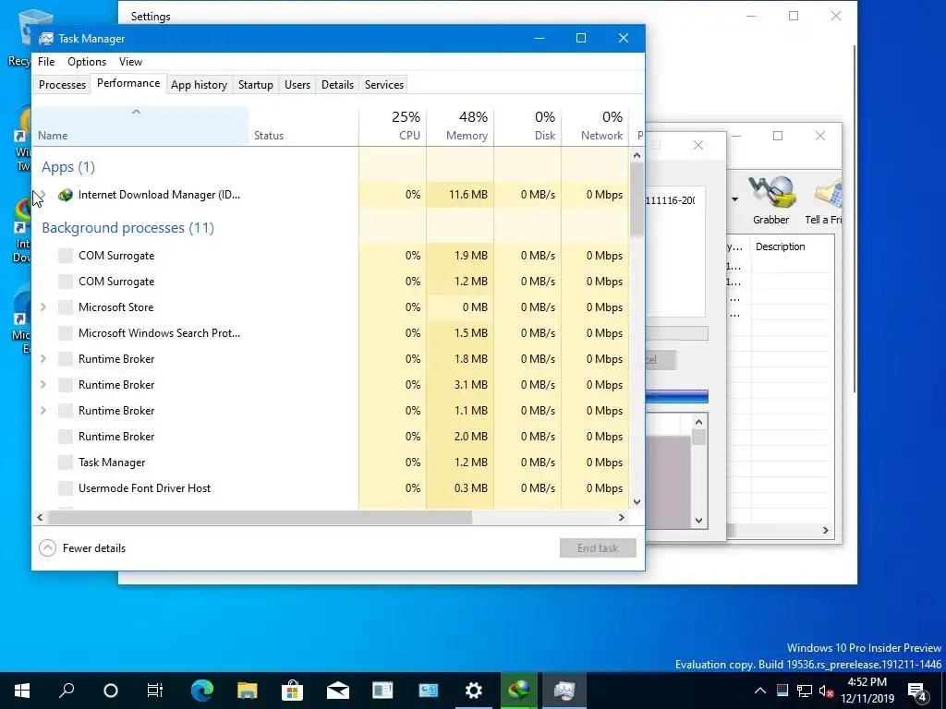Open Mail app from the taskbar
946x709 pixels.
338,691
